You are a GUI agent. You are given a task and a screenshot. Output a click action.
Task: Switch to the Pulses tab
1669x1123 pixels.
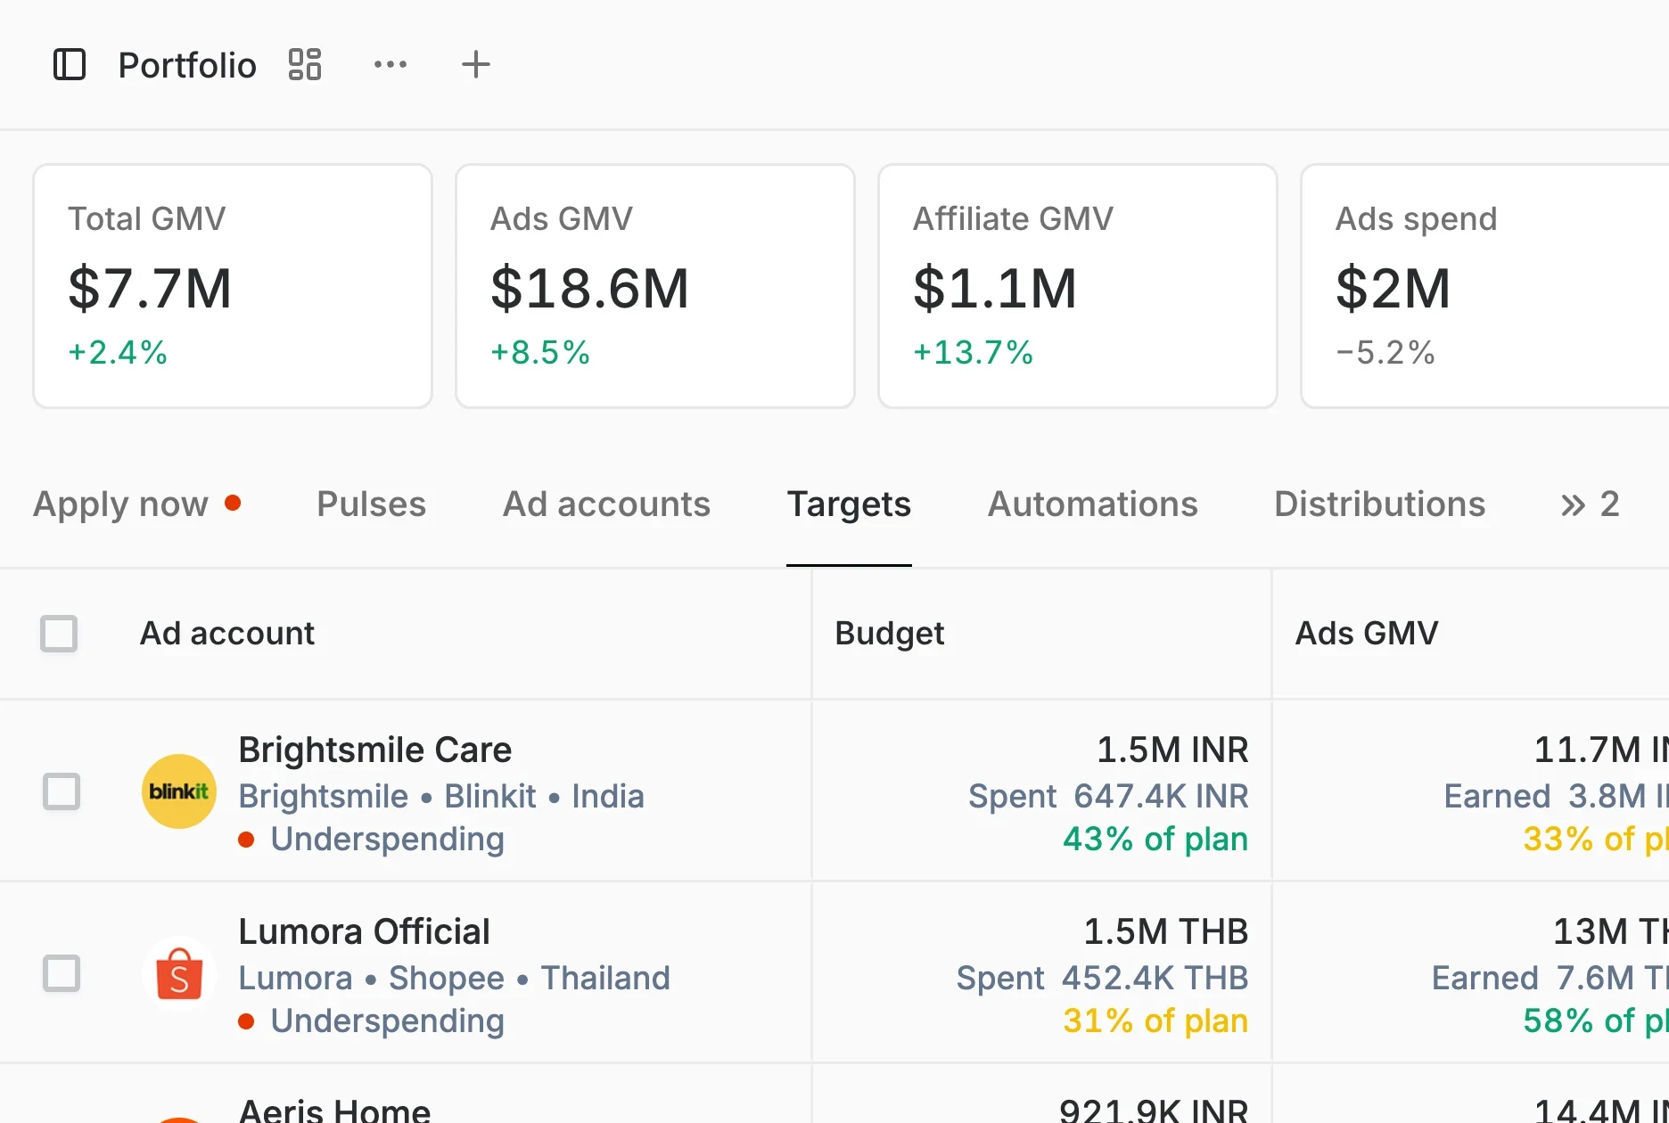pos(372,504)
